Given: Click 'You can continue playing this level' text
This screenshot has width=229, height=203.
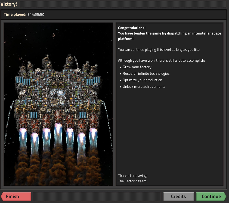Looking at the screenshot, I should pyautogui.click(x=159, y=50).
